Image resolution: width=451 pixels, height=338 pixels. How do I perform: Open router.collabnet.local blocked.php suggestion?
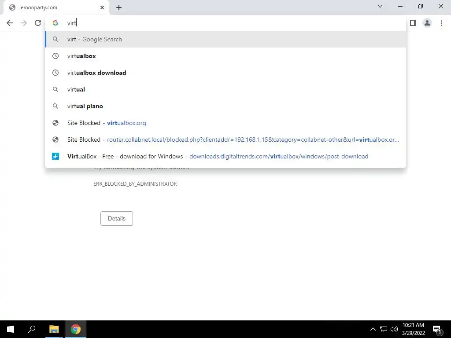[x=225, y=140]
